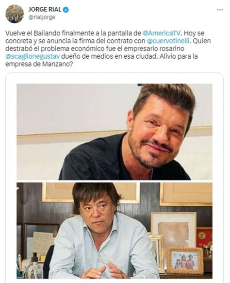Click the text "Alivio para la empresa de Manzano?"

coord(101,60)
